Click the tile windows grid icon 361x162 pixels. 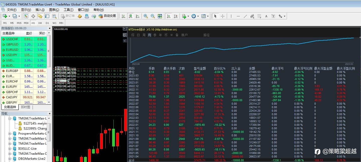click(x=160, y=16)
